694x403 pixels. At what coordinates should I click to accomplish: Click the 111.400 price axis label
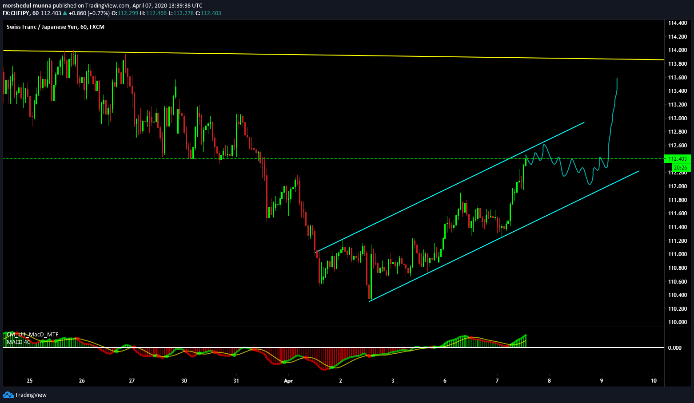677,227
